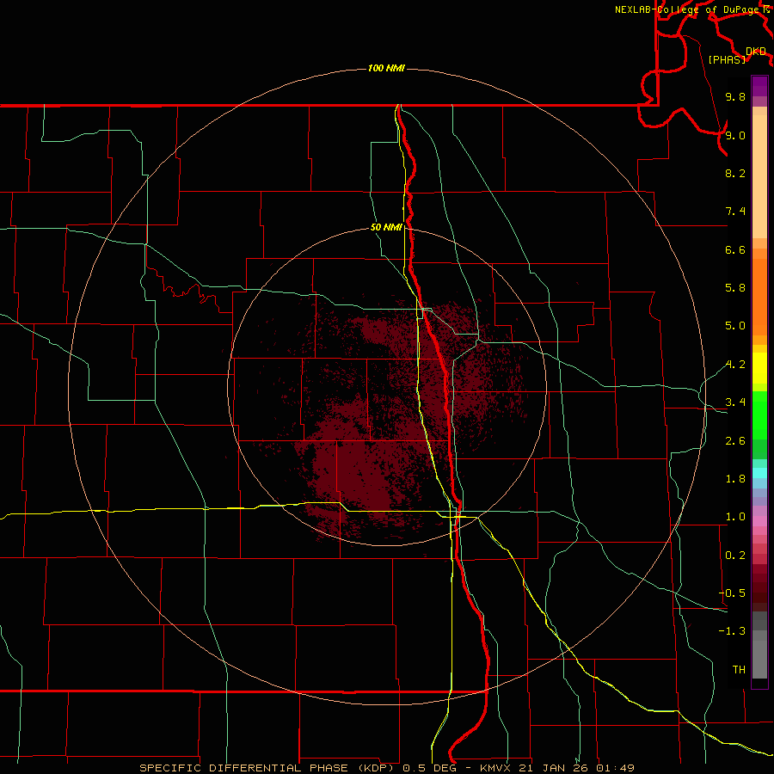
Task: Click the yellow segment of the colorbar
Action: point(759,368)
